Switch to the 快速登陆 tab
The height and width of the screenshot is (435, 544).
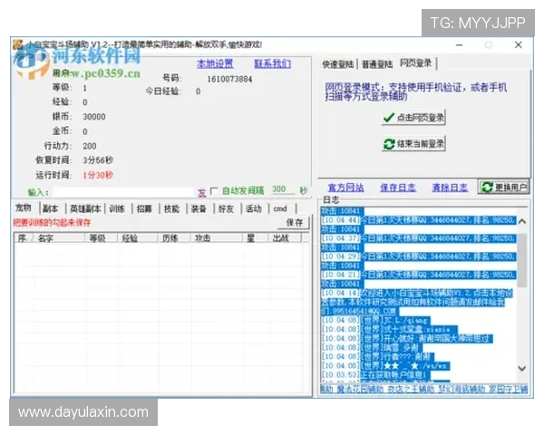tap(337, 64)
